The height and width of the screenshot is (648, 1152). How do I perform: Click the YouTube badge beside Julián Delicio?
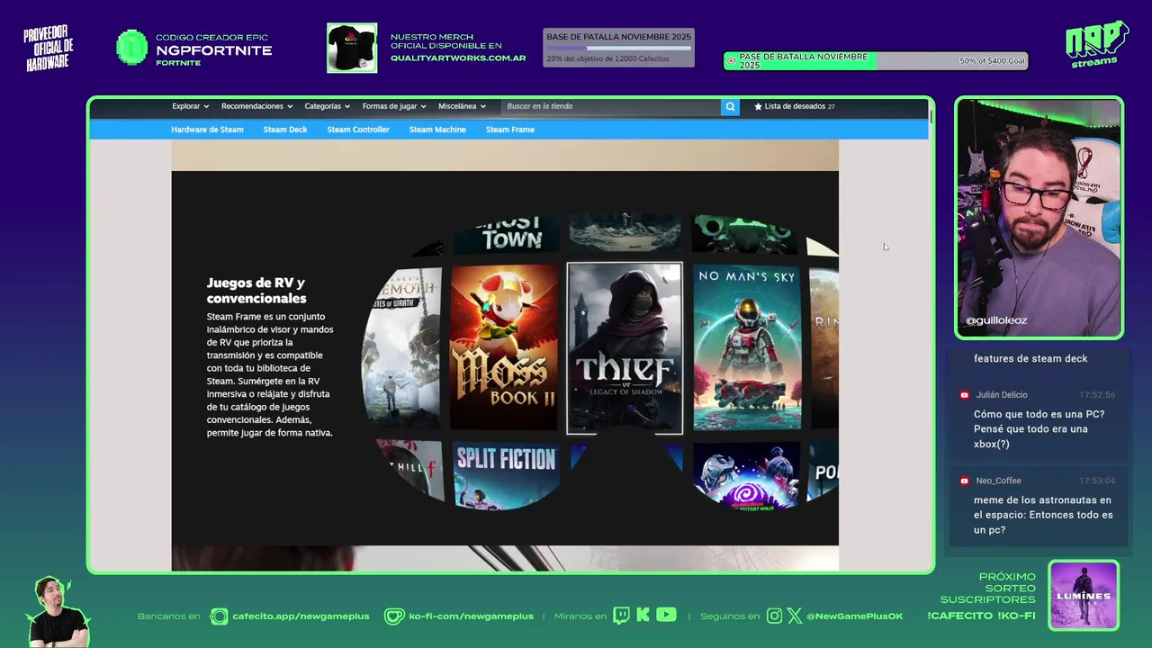tap(964, 395)
